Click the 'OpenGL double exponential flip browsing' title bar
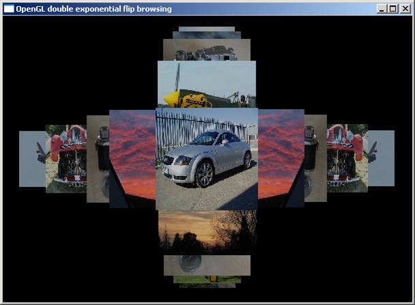415x305 pixels. coord(204,9)
